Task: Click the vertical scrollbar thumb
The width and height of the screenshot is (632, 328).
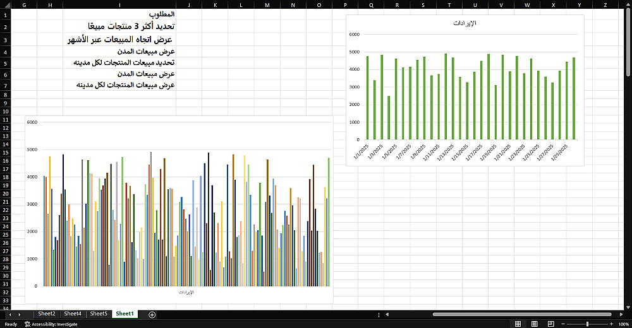Action: (x=628, y=42)
